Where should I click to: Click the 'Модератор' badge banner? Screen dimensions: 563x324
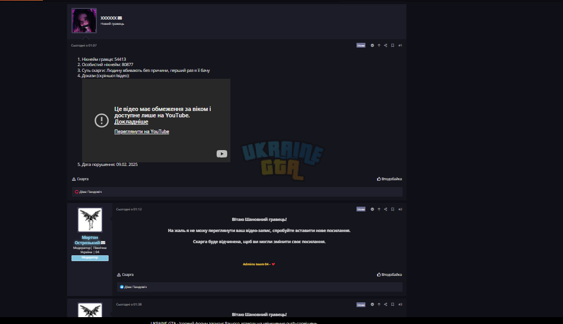[90, 258]
